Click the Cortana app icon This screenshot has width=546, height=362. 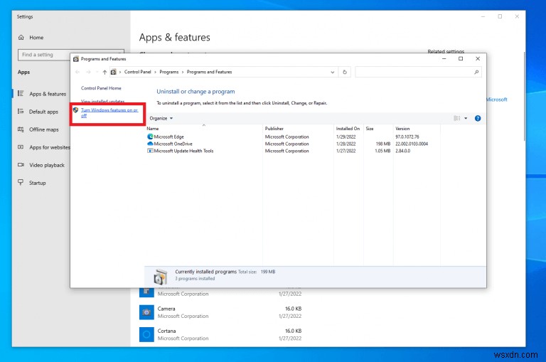coord(146,334)
